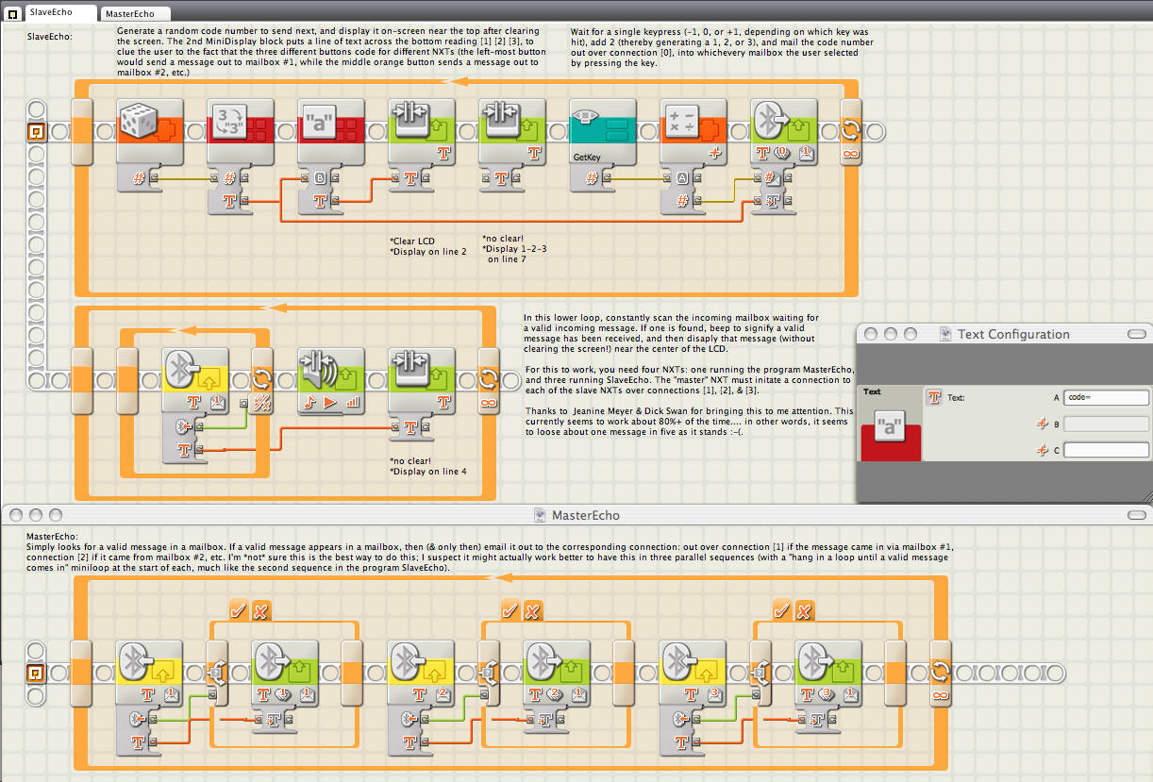Click the inner loop's logic end block
1153x782 pixels.
coord(261,379)
